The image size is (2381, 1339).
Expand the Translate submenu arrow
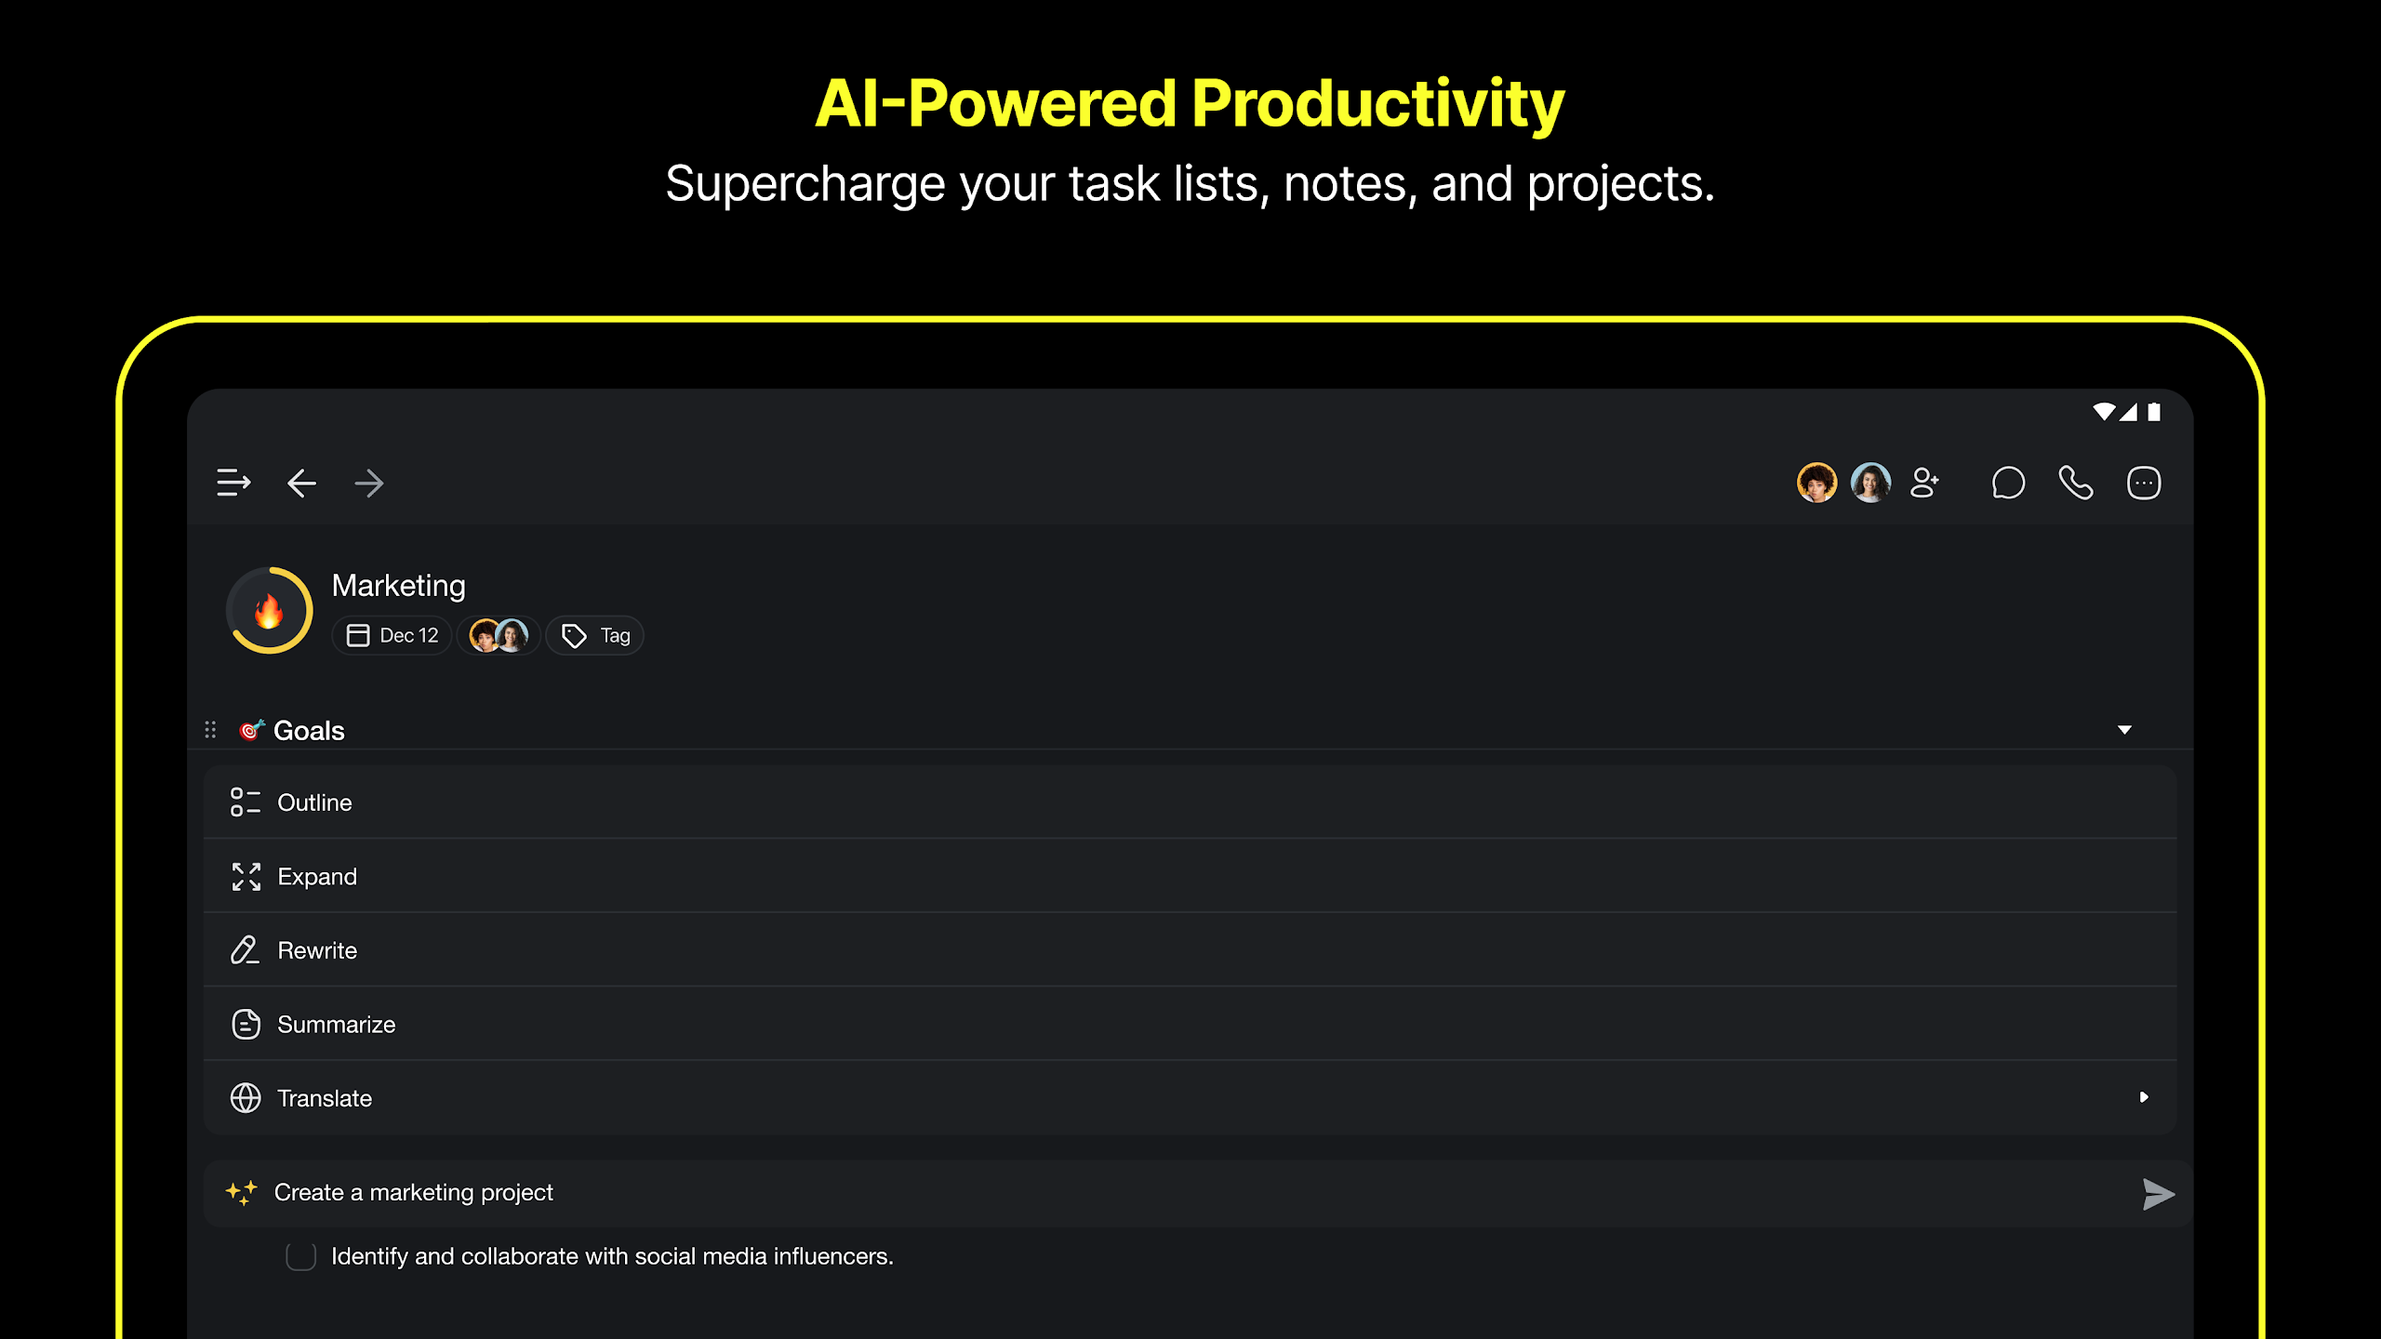pos(2144,1097)
